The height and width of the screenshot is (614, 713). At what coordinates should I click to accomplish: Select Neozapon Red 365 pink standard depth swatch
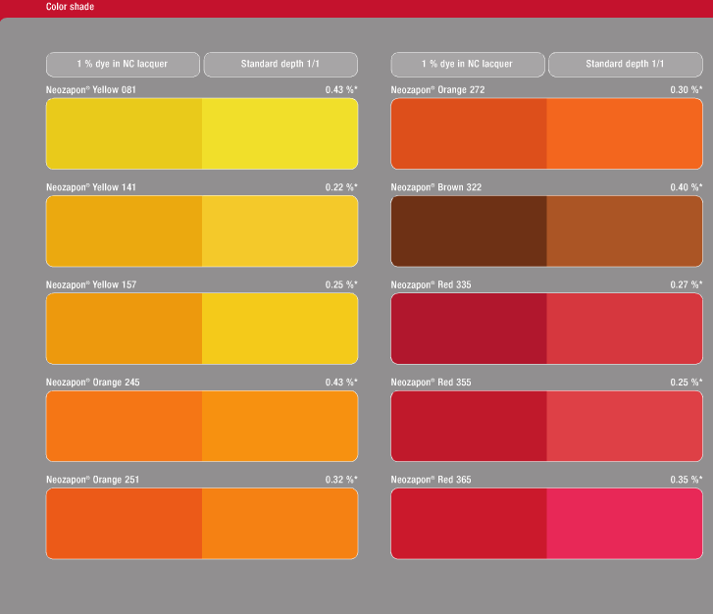pyautogui.click(x=624, y=523)
